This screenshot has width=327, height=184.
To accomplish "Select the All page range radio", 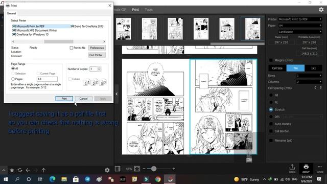I will (x=13, y=68).
